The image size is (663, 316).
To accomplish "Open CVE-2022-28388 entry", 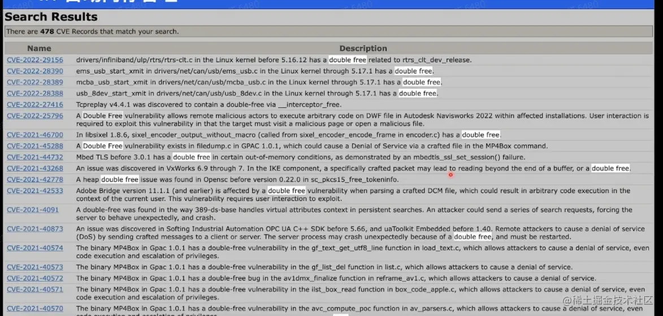I will [34, 93].
